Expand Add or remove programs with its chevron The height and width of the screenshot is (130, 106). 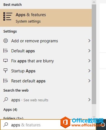(89, 41)
